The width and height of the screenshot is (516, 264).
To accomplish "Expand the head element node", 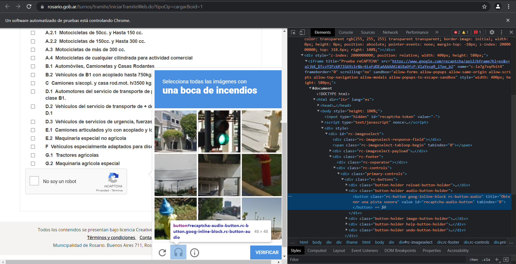I will coord(318,105).
